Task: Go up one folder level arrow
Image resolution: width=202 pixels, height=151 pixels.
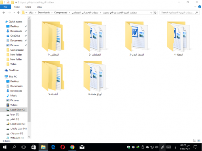Action: click(x=18, y=12)
